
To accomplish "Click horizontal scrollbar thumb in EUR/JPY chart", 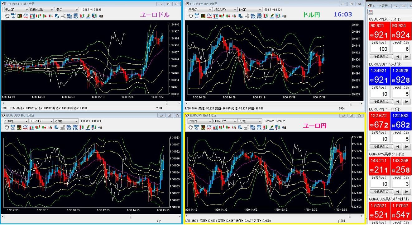I will [x=349, y=216].
